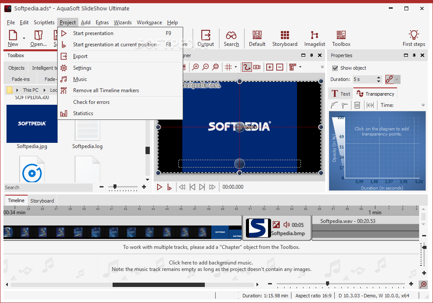Choose Music in the Project menu
The width and height of the screenshot is (433, 303).
120,79
